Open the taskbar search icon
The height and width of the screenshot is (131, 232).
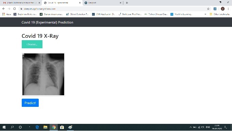(12, 127)
